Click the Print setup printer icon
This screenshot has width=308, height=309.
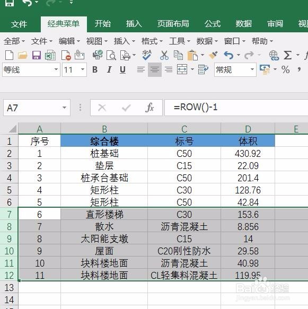click(x=125, y=55)
